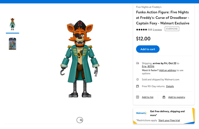Click the free returns icon
The height and width of the screenshot is (129, 199).
pos(138,86)
